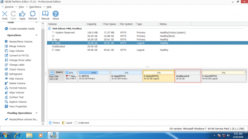Viewport: 248px width, 139px height.
Task: Sort by Type column header
Action: pos(146,24)
